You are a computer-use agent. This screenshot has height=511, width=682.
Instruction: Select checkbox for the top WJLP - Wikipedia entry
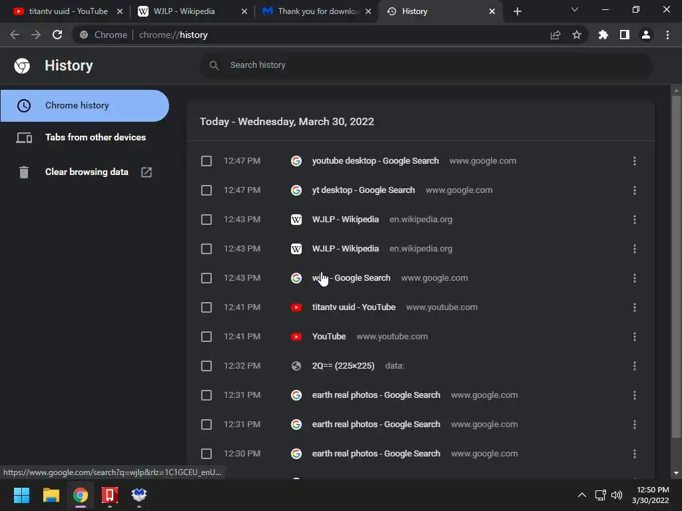pos(206,220)
